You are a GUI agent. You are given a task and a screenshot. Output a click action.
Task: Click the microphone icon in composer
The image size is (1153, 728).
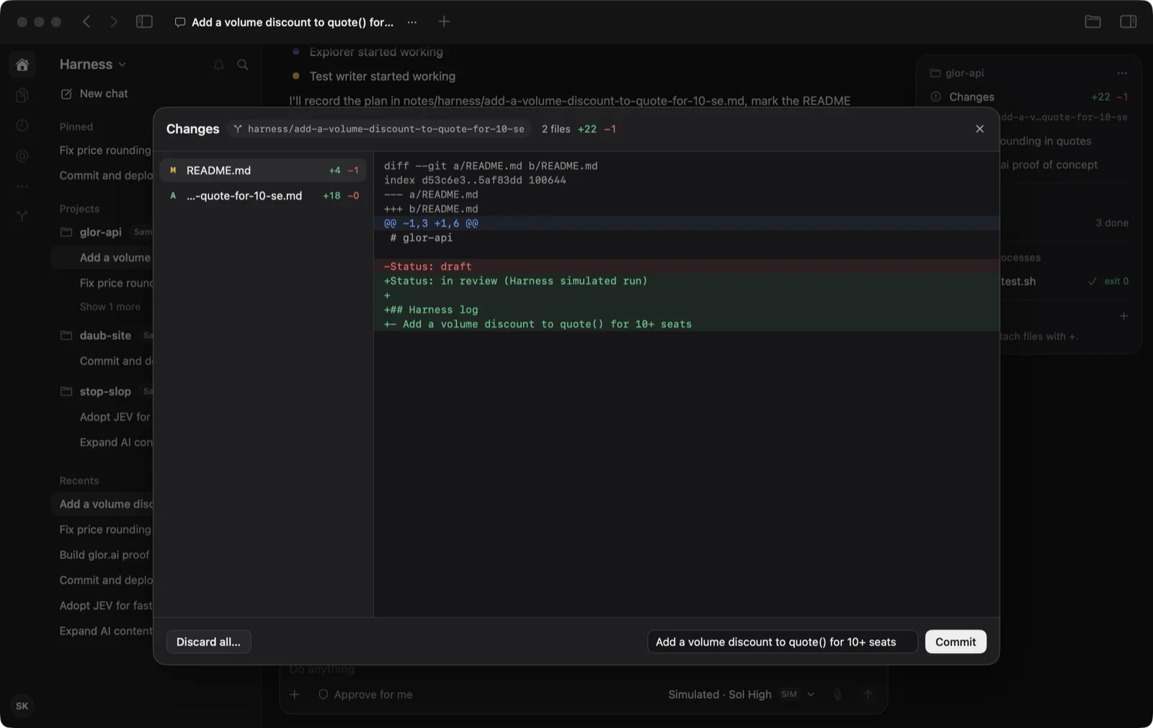tap(837, 694)
